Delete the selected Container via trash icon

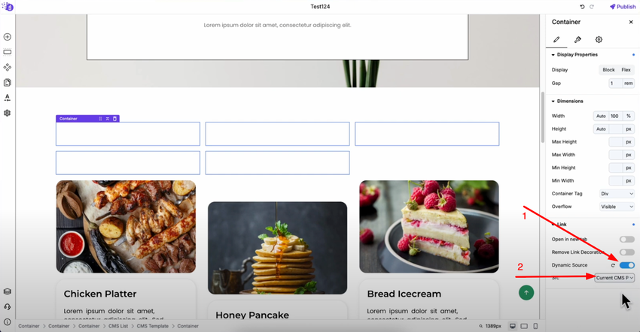click(x=114, y=119)
